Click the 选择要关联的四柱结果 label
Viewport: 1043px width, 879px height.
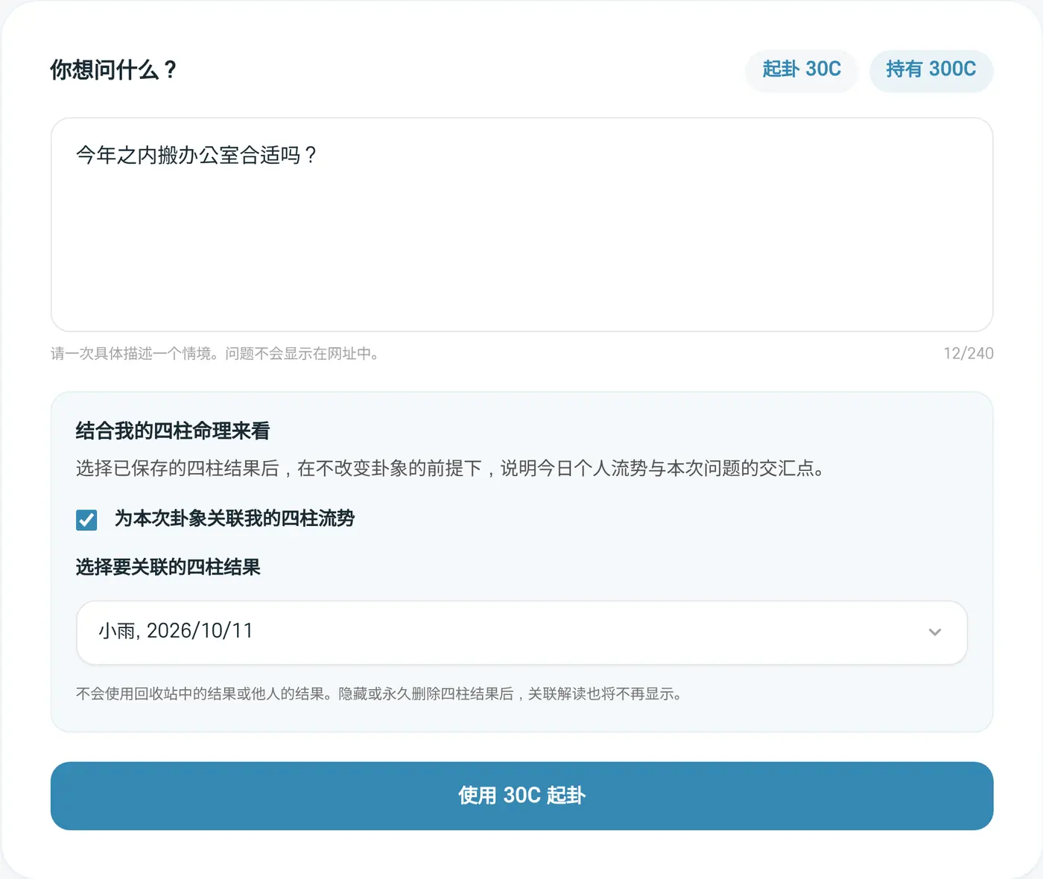pyautogui.click(x=168, y=568)
